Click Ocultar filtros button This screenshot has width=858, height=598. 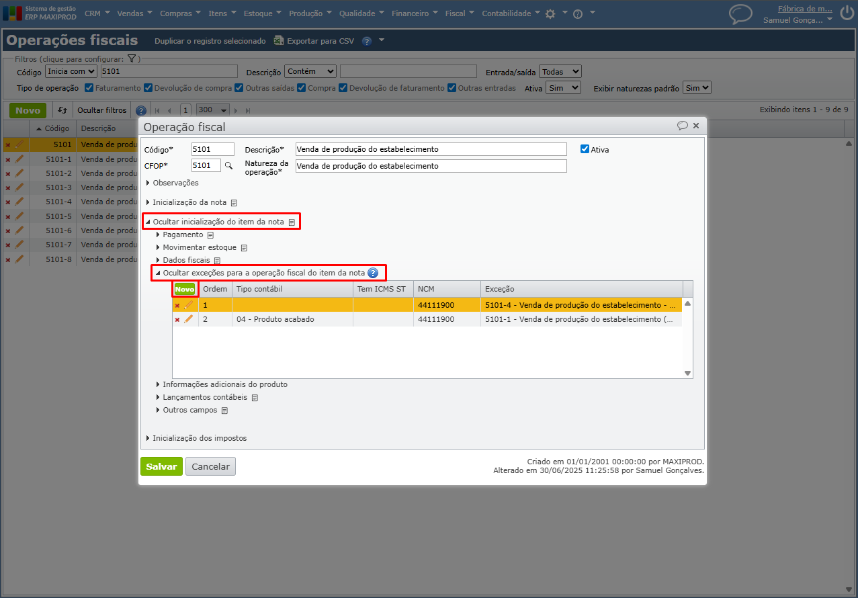101,110
